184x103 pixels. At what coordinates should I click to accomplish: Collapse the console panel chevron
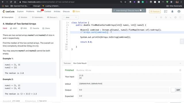(180, 63)
